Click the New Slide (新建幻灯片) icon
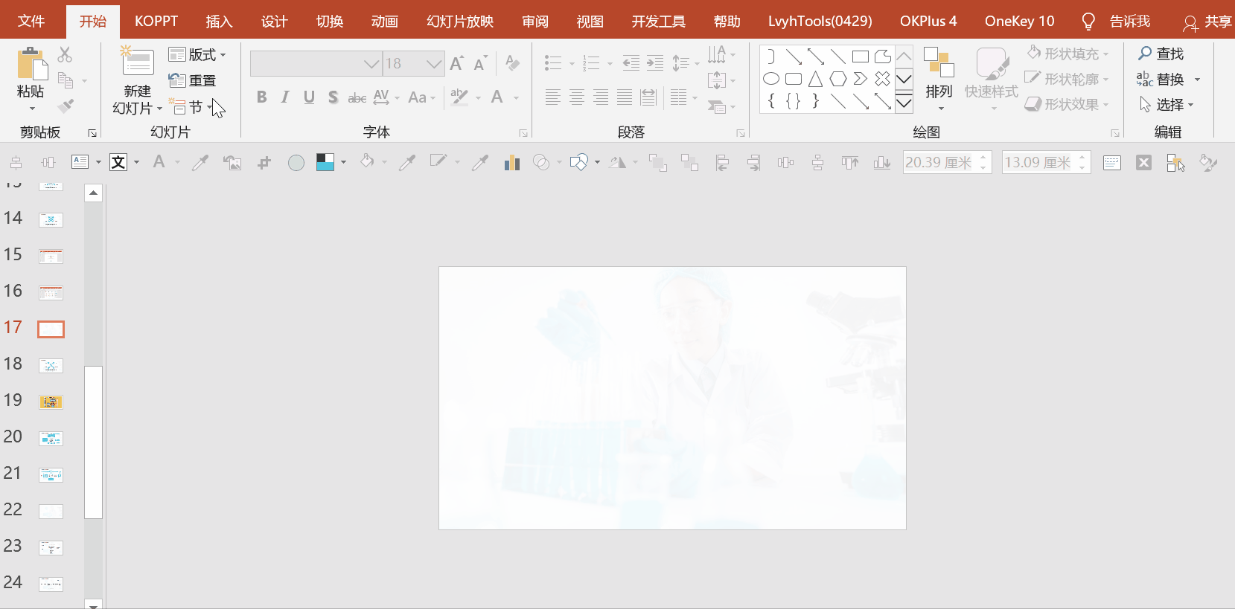The width and height of the screenshot is (1235, 609). pyautogui.click(x=138, y=62)
